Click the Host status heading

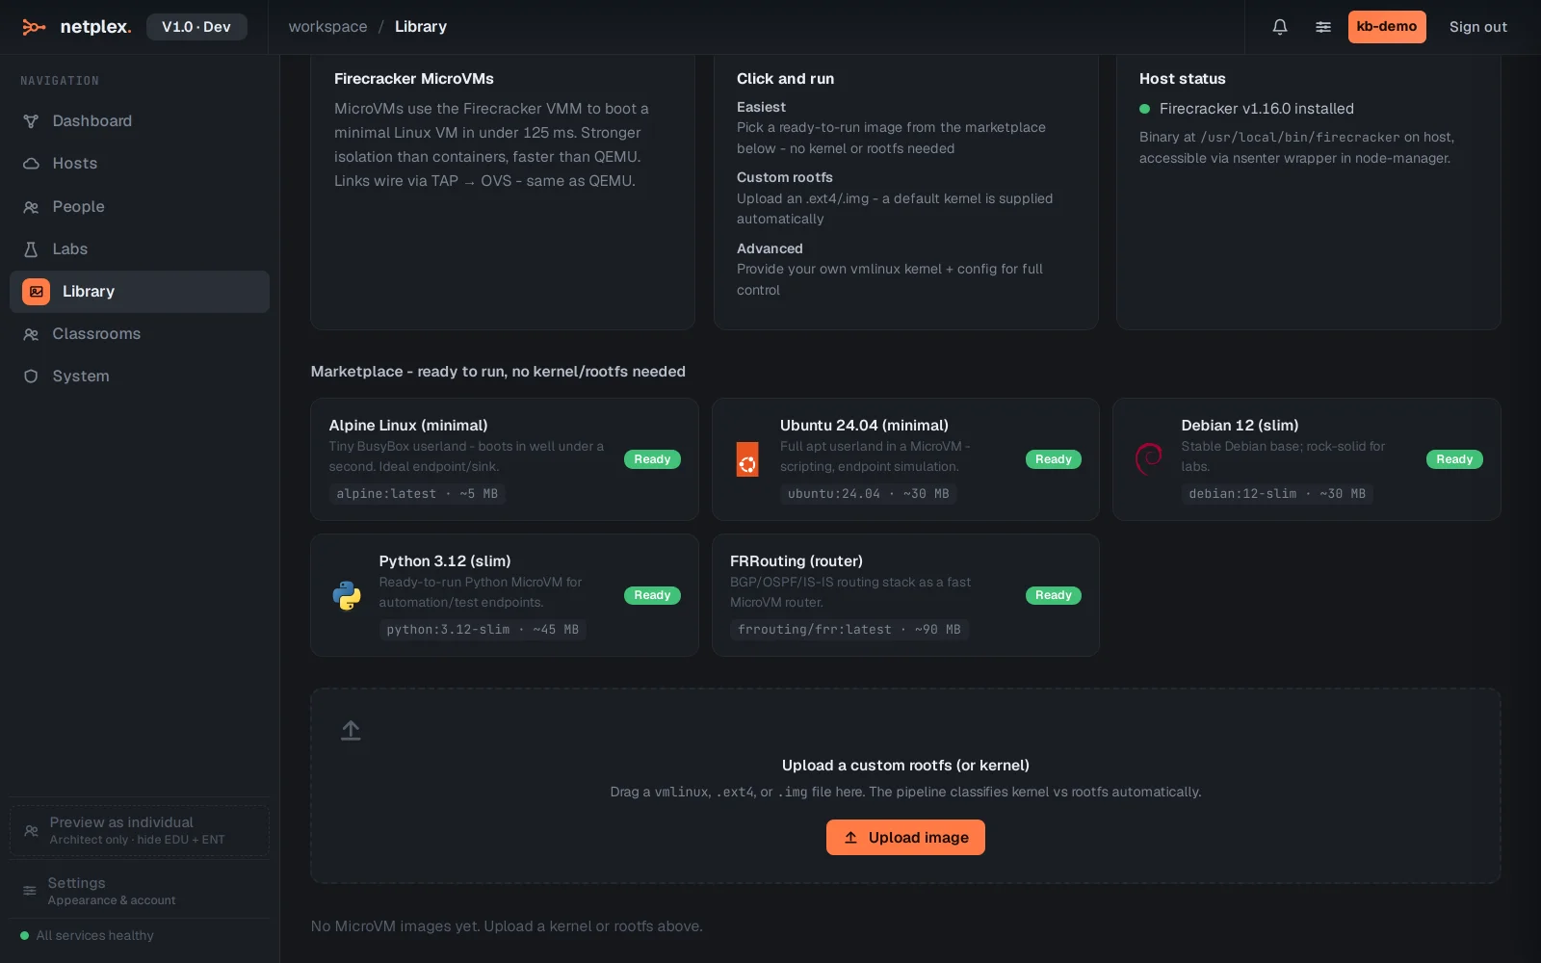pyautogui.click(x=1182, y=79)
